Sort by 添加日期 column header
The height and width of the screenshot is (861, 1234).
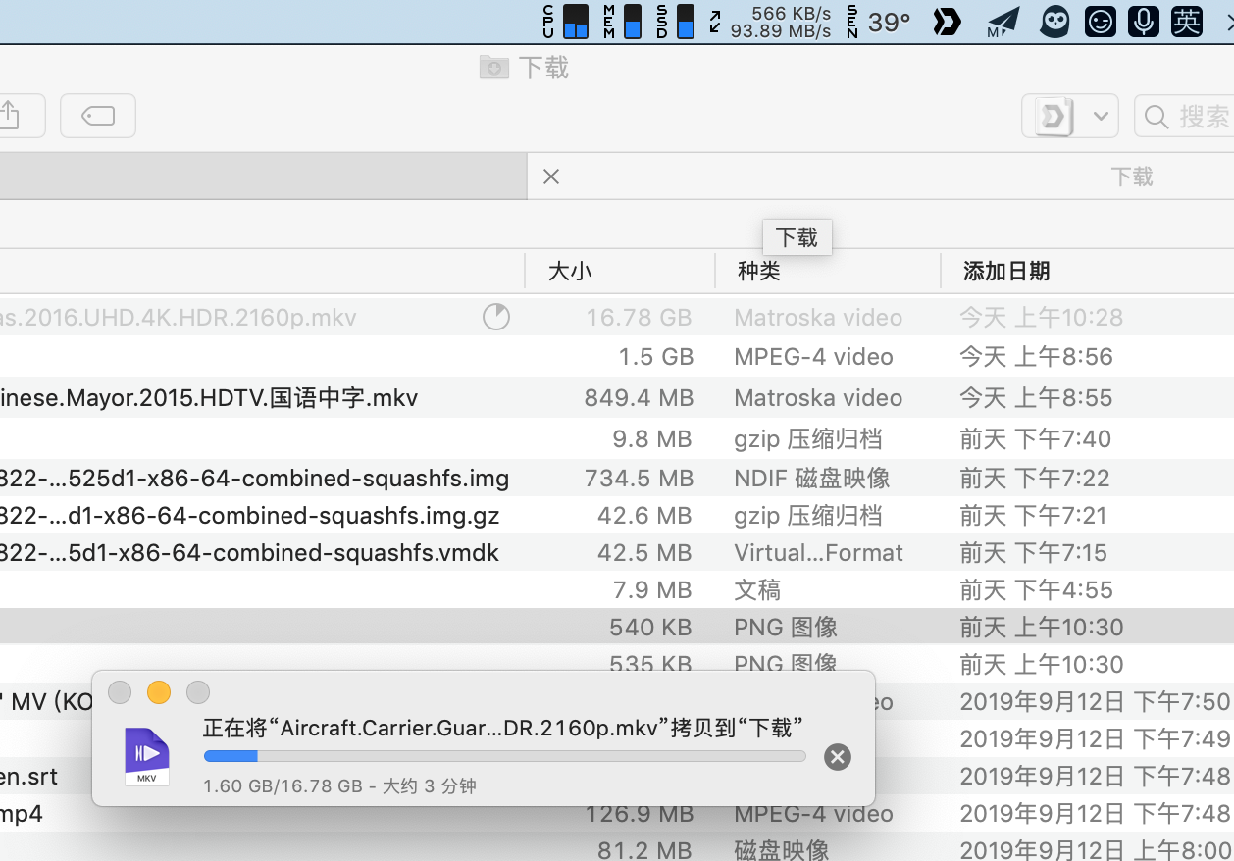(1006, 271)
